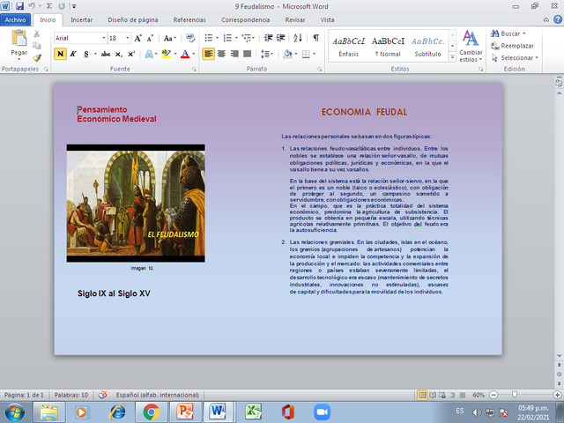
Task: Open text effects glowing A icon
Action: point(149,55)
